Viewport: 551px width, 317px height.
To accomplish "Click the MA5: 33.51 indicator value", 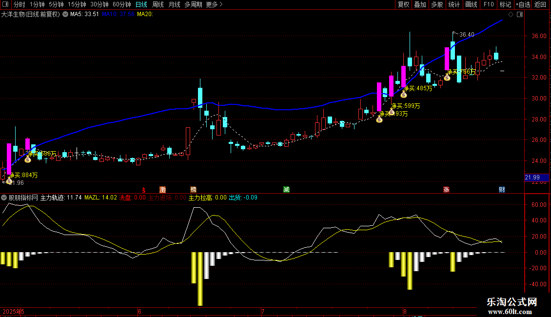I will point(84,15).
